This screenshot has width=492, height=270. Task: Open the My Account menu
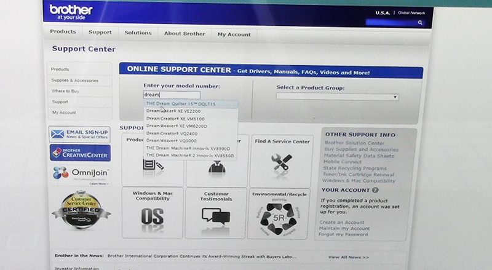tap(234, 34)
